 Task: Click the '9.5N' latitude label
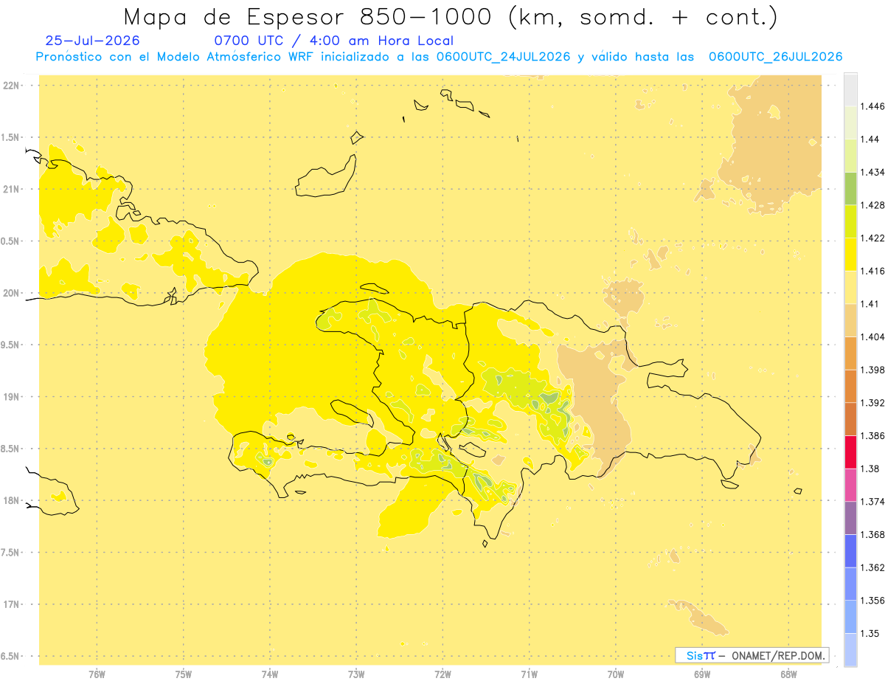10,345
